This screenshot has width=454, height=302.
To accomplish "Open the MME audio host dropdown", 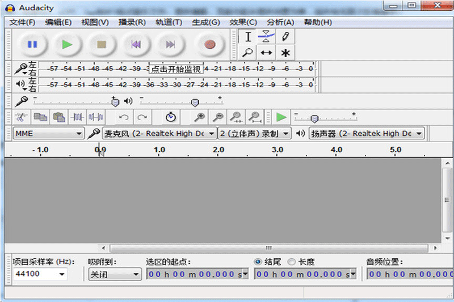I will pyautogui.click(x=49, y=134).
